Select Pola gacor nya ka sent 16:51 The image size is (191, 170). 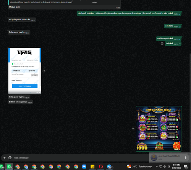point(19,32)
